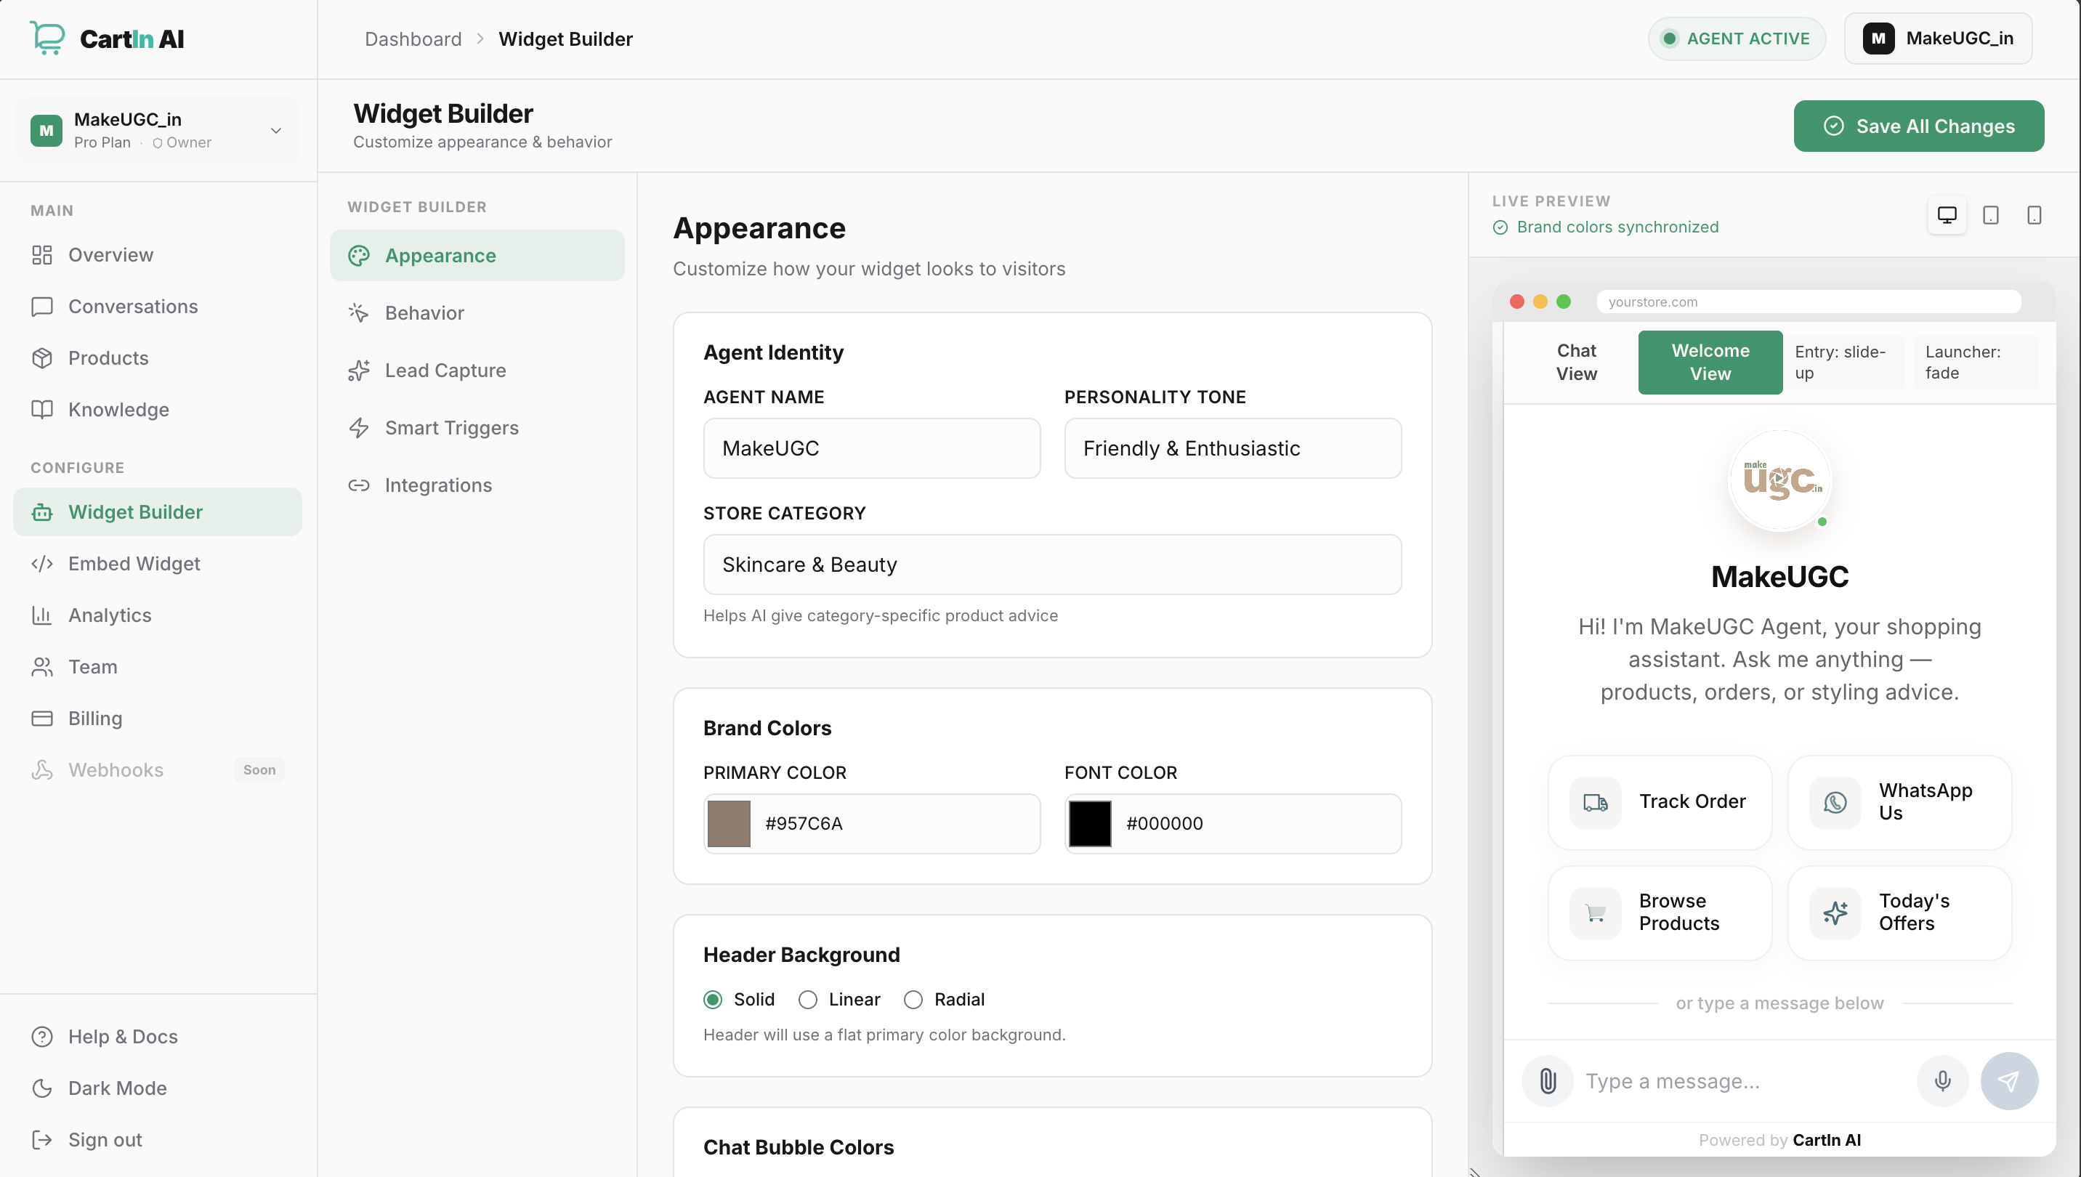
Task: Click the WhatsApp Us icon
Action: click(x=1835, y=802)
